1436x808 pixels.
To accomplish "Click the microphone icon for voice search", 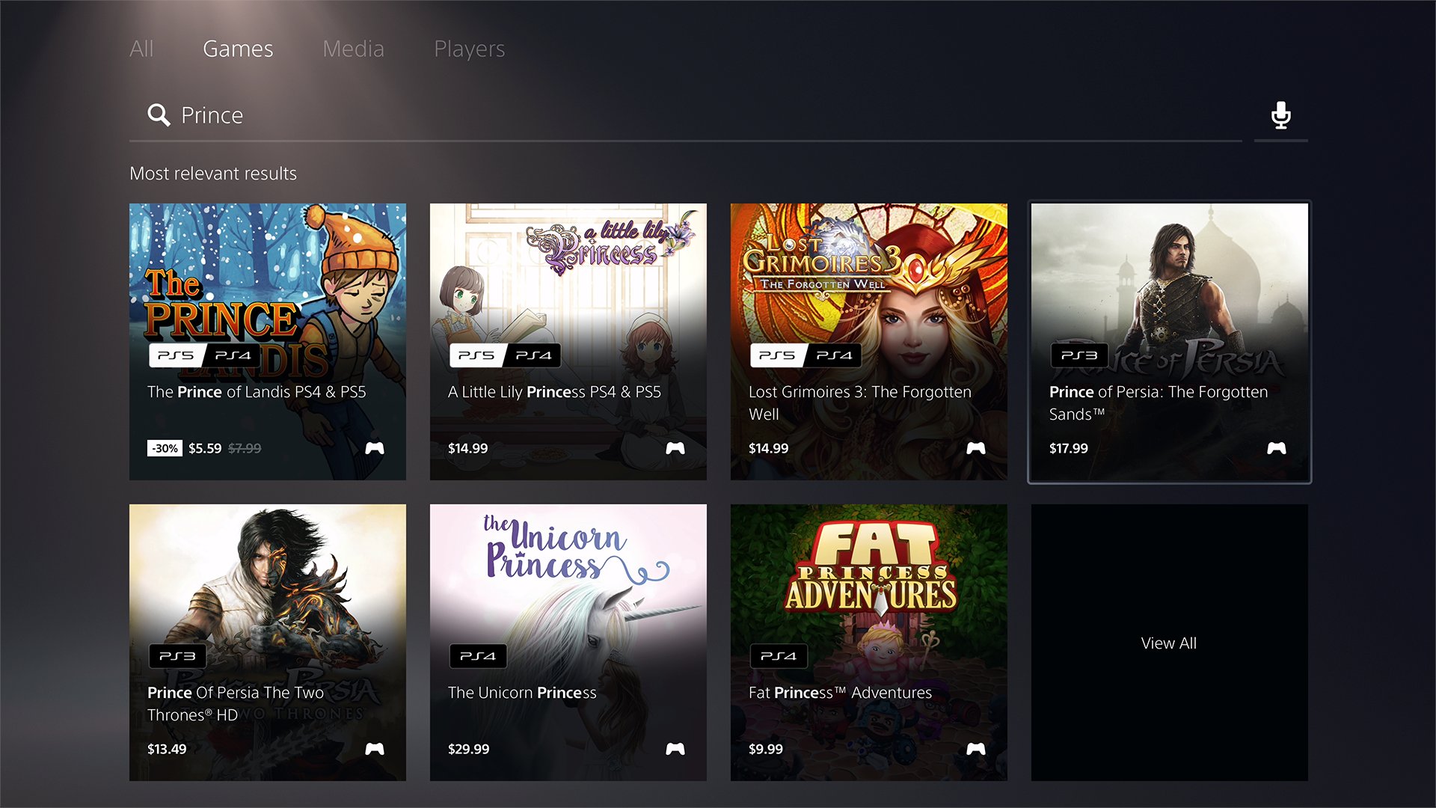I will click(x=1280, y=115).
